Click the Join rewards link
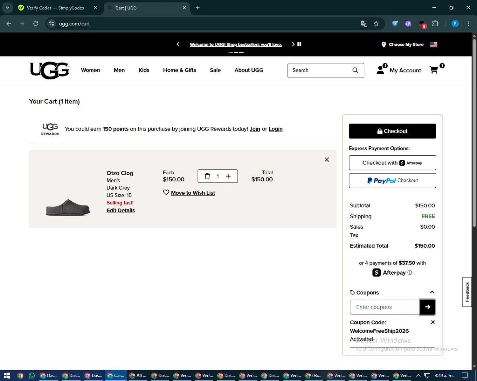 pos(255,129)
